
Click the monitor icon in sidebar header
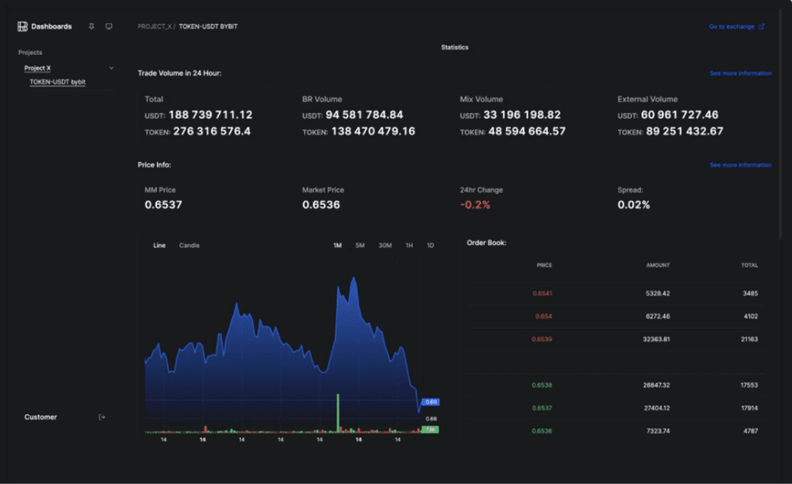[109, 26]
